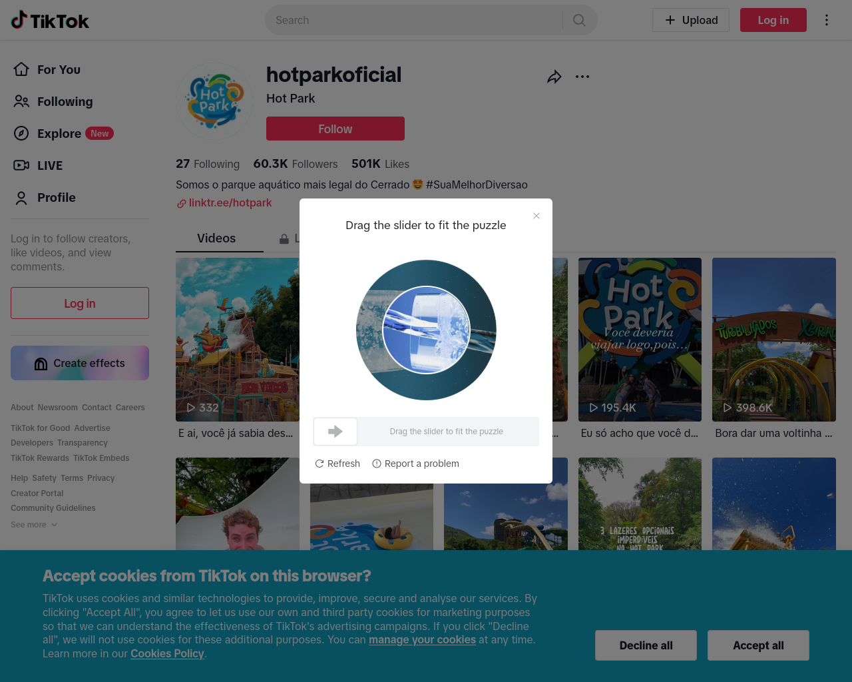Click the share arrow on the profile
The image size is (852, 682).
tap(554, 77)
